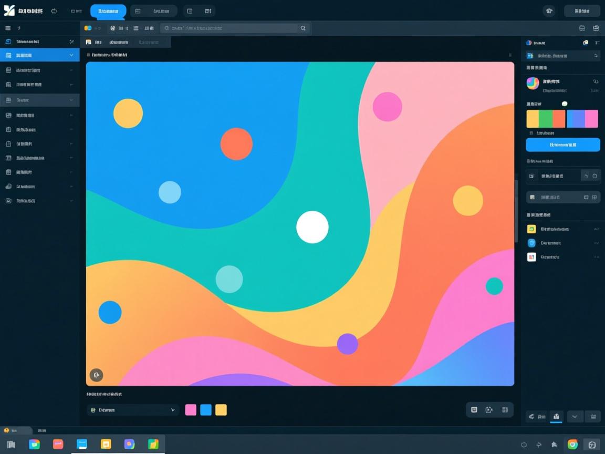The image size is (605, 454).
Task: Switch to the tab right of the blue tab
Action: tap(153, 11)
